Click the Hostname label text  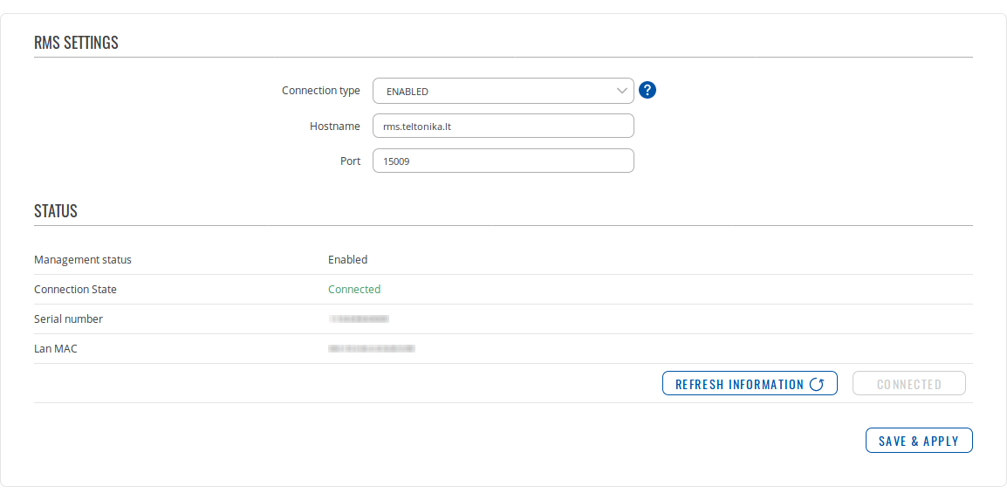click(x=334, y=126)
